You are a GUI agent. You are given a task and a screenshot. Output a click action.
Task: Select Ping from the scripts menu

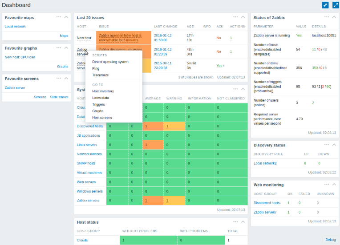coord(96,68)
